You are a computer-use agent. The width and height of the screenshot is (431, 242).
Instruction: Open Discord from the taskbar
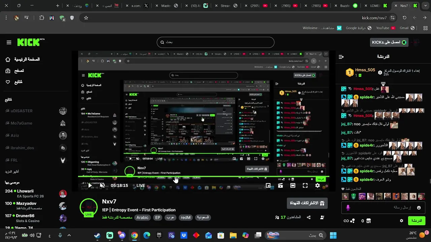point(122,235)
